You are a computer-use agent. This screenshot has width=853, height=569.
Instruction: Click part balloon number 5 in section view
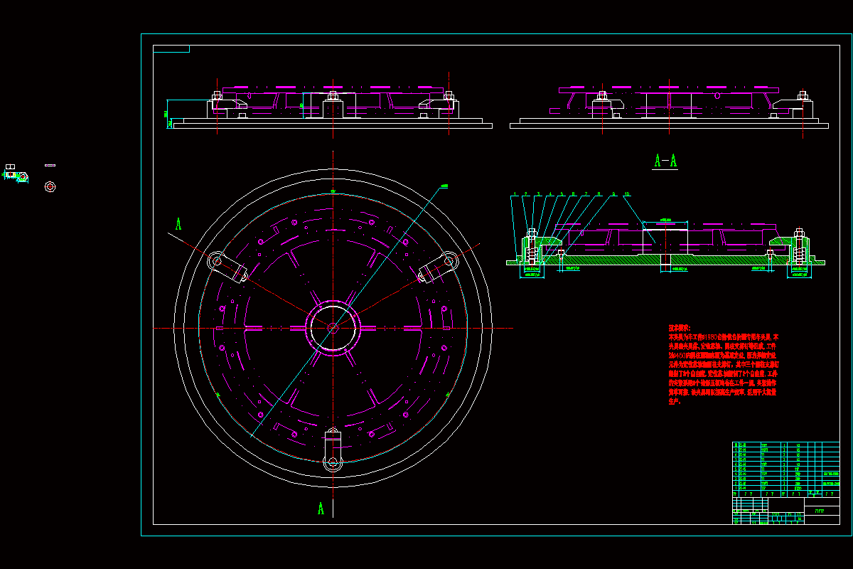coord(562,193)
